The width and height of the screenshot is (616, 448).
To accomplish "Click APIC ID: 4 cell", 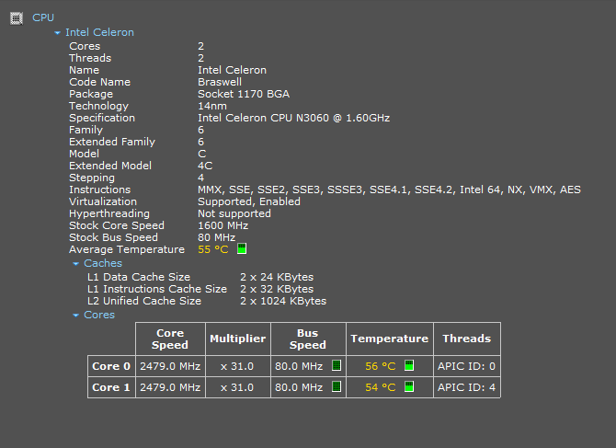I will click(x=466, y=387).
